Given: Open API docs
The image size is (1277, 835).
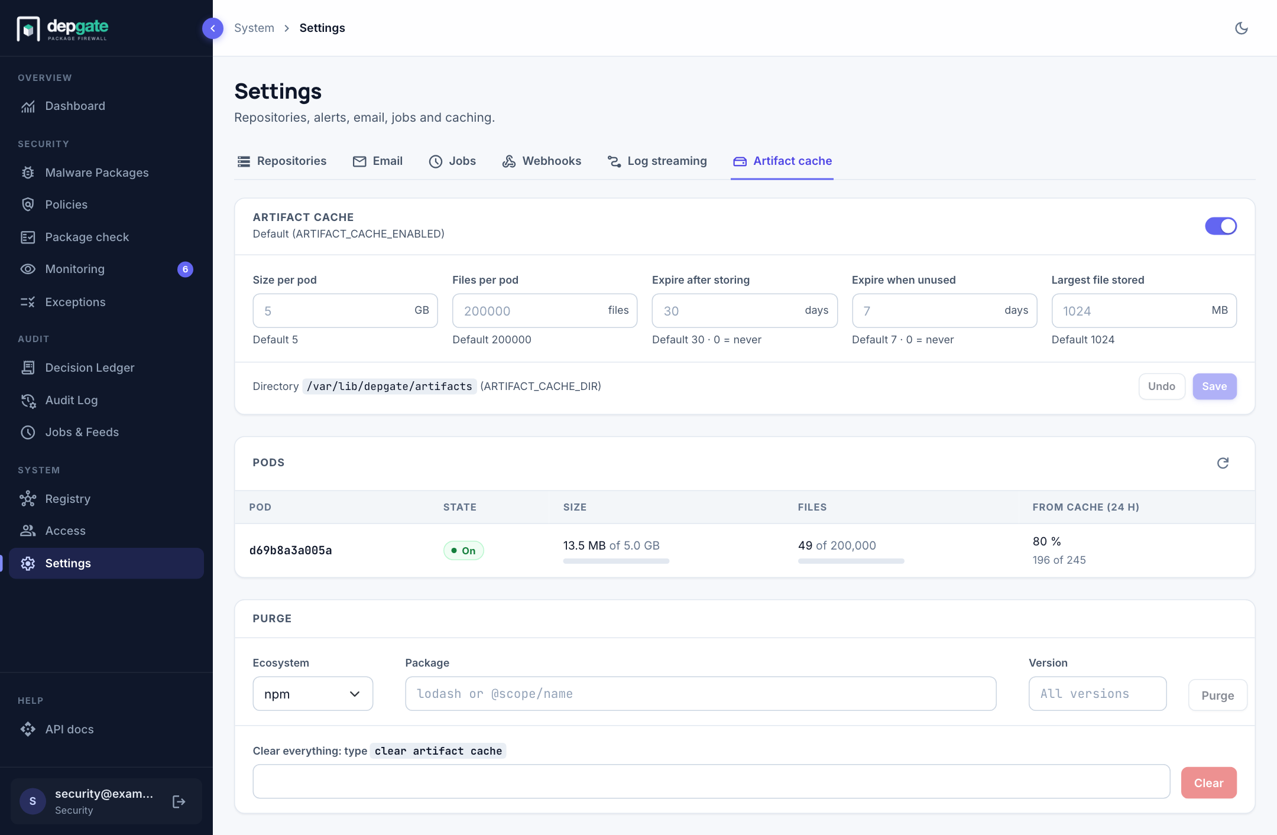Looking at the screenshot, I should click(x=106, y=729).
